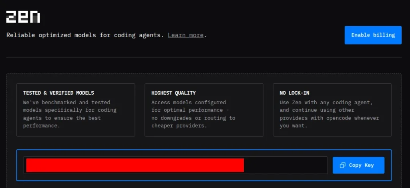Click the copy icon in Copy Key button
Screen dimensions: 410x188
[343, 165]
